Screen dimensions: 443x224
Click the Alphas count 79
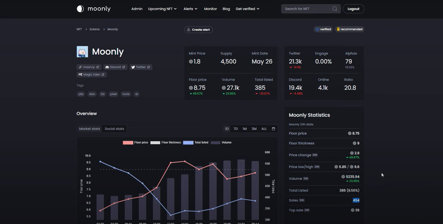(349, 62)
